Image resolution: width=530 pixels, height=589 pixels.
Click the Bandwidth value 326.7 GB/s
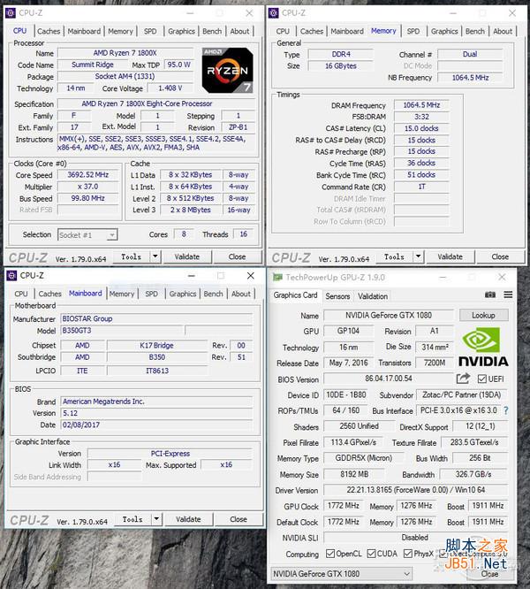pos(473,474)
